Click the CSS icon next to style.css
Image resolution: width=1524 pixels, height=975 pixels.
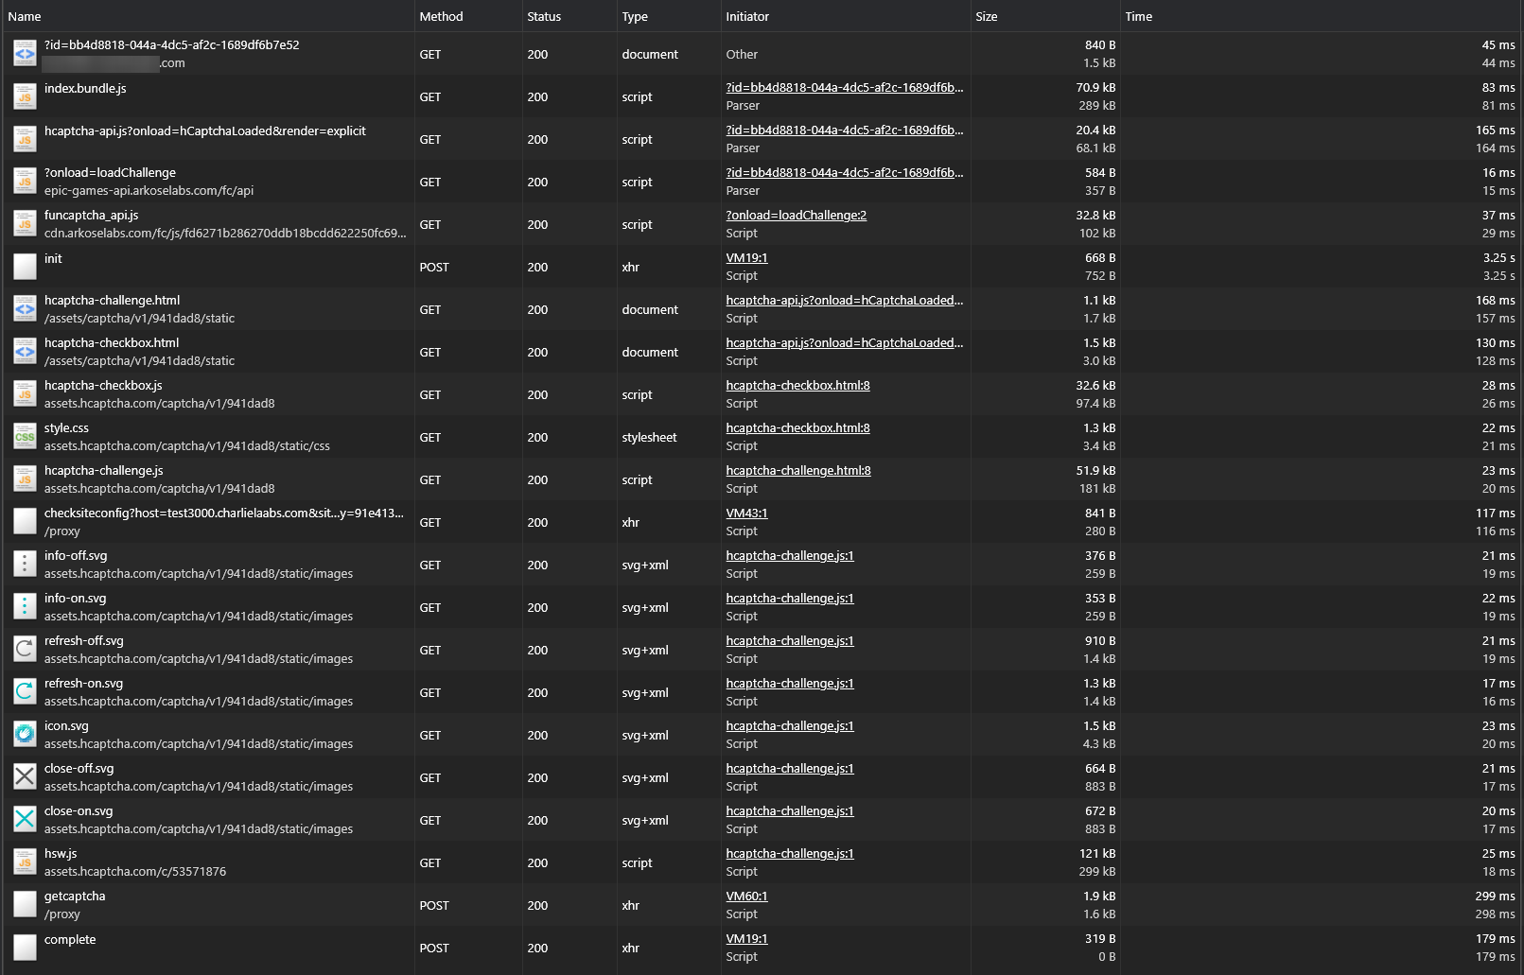coord(25,436)
